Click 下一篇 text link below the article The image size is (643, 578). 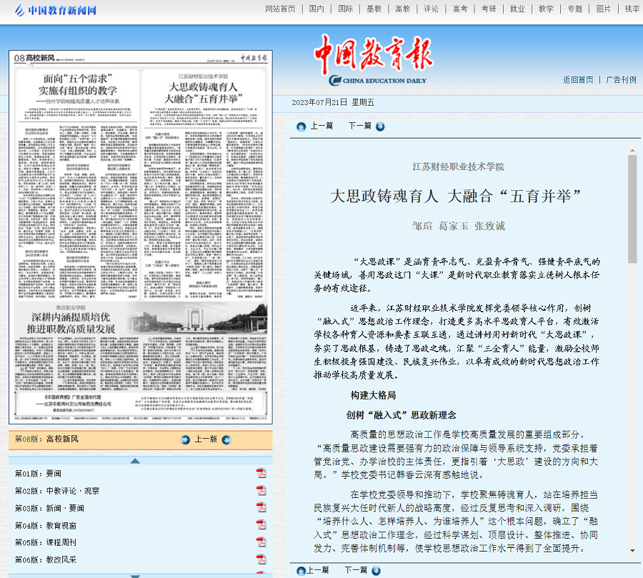coord(356,570)
